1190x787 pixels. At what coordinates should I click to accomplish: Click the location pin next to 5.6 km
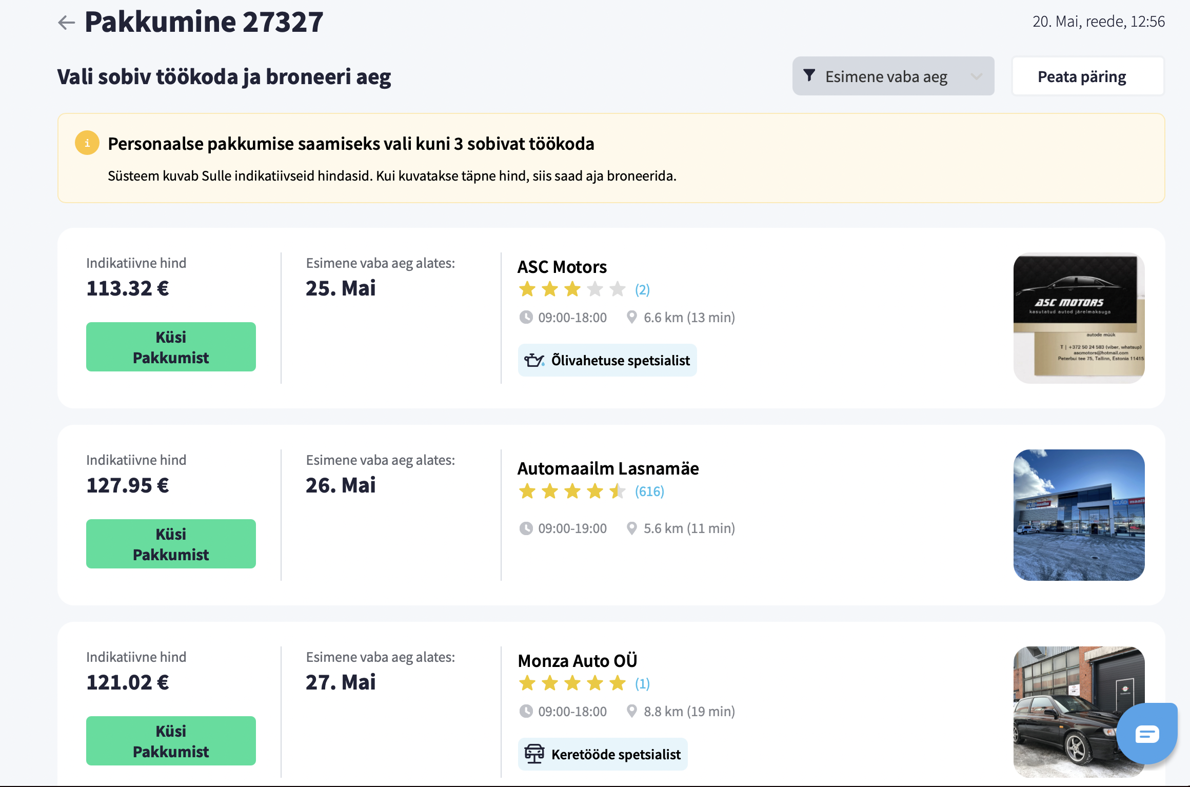(x=632, y=528)
